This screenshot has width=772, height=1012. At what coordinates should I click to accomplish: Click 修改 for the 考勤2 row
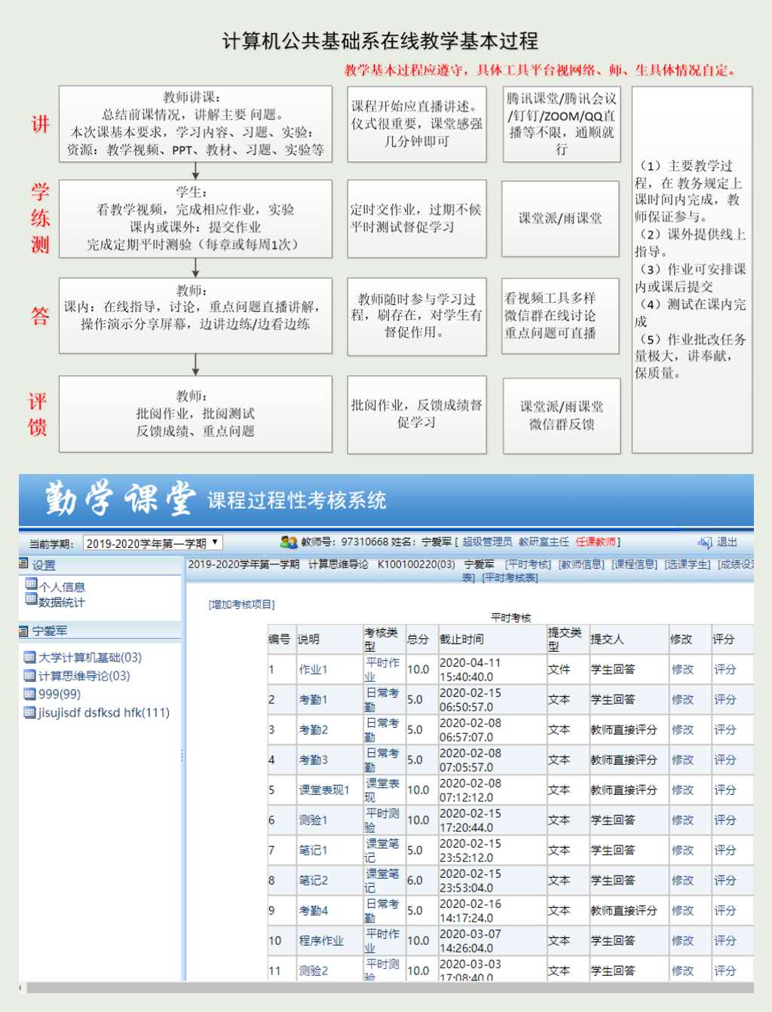point(682,729)
